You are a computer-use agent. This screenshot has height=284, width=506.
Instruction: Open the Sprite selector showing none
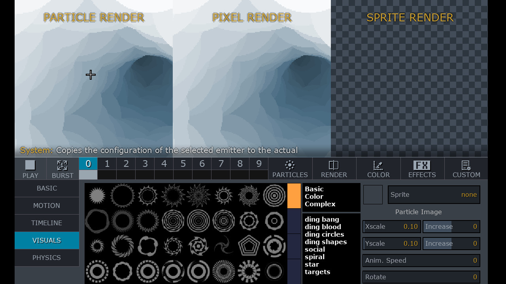(x=434, y=194)
